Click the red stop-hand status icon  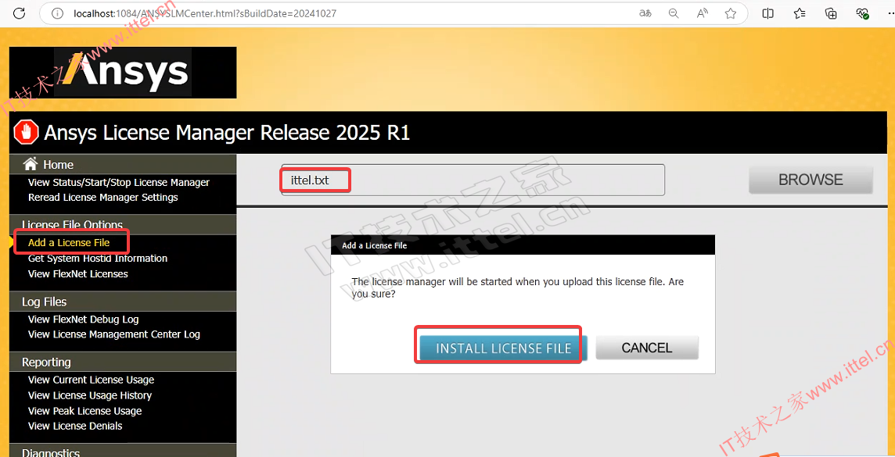coord(26,133)
